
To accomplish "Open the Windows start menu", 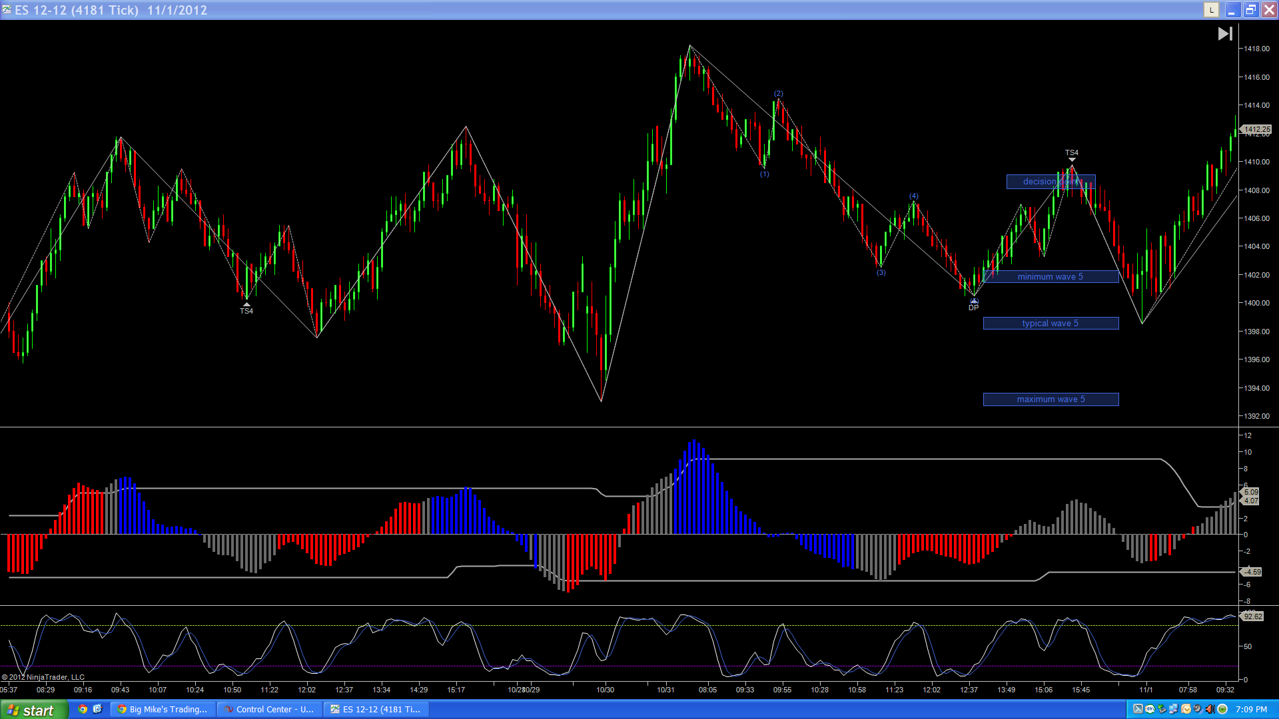I will pyautogui.click(x=34, y=710).
